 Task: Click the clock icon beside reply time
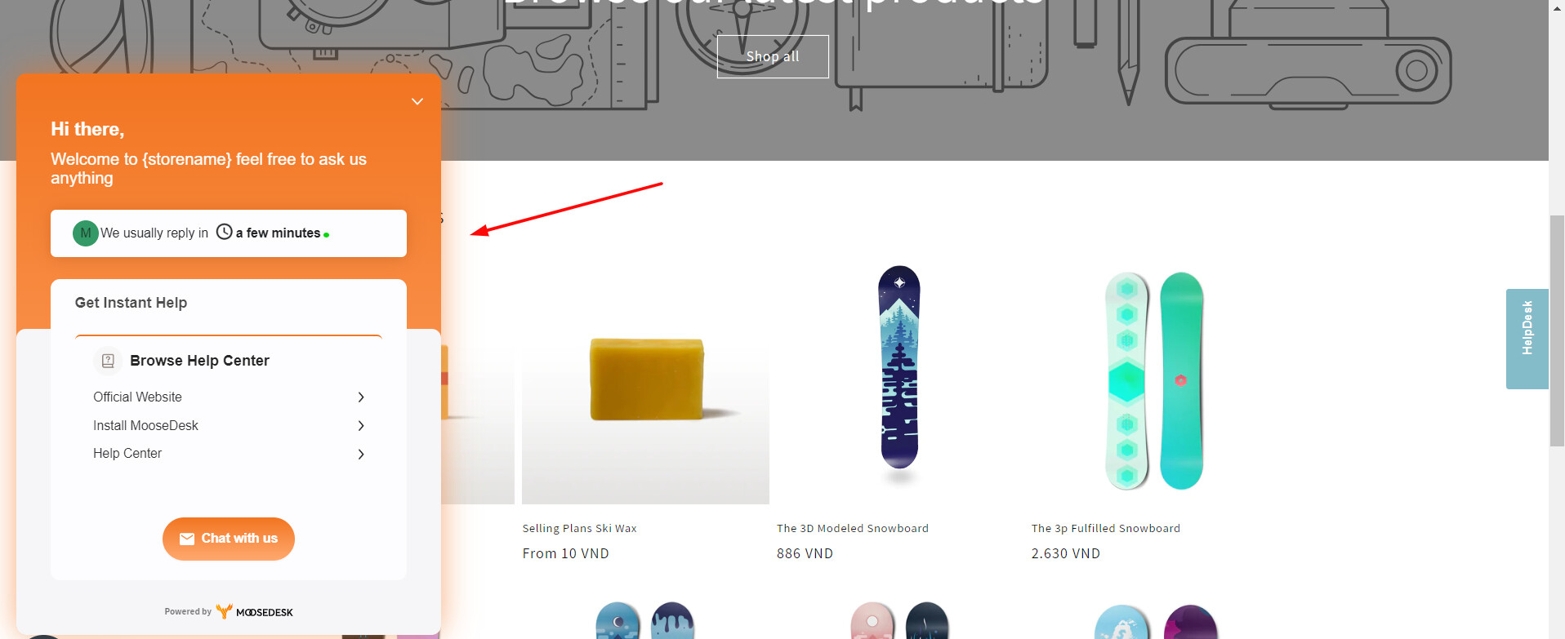click(x=225, y=232)
